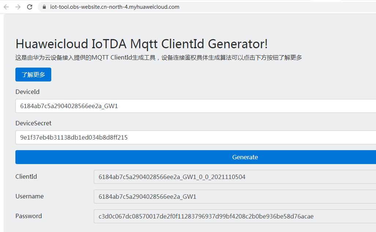This screenshot has width=376, height=232.
Task: Reload the page with refresh icon
Action: pyautogui.click(x=30, y=7)
